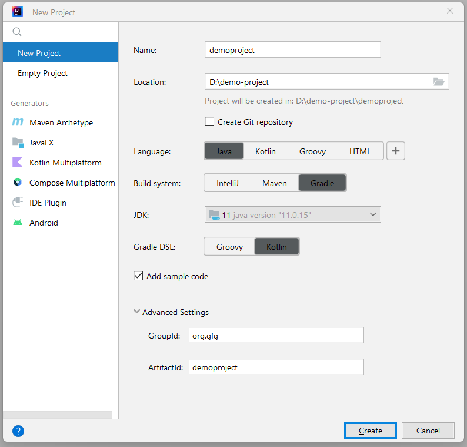Viewport: 467px width, 447px height.
Task: Uncheck Add sample code checkbox
Action: coord(138,276)
